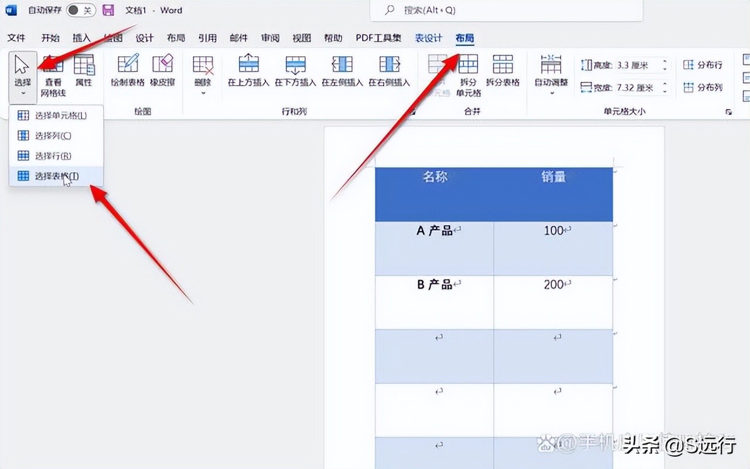Click the save icon in the title bar

tap(108, 10)
